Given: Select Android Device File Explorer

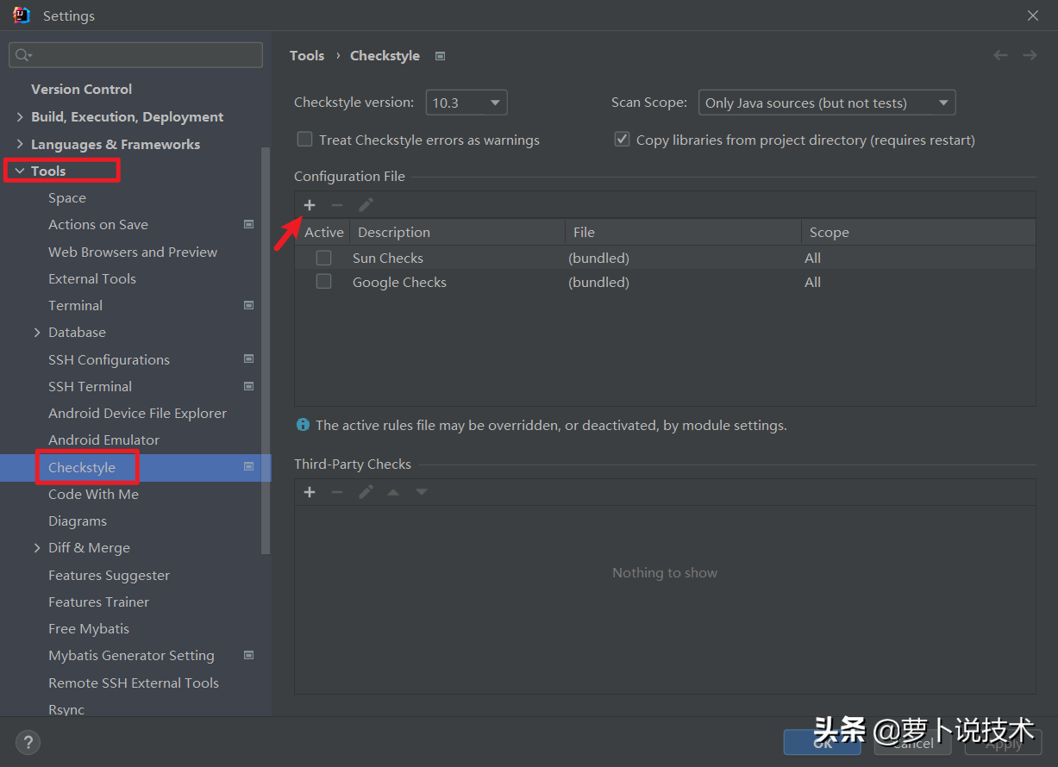Looking at the screenshot, I should [137, 413].
